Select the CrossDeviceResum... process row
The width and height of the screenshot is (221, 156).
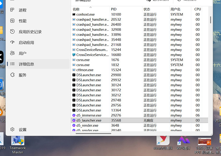[140, 50]
